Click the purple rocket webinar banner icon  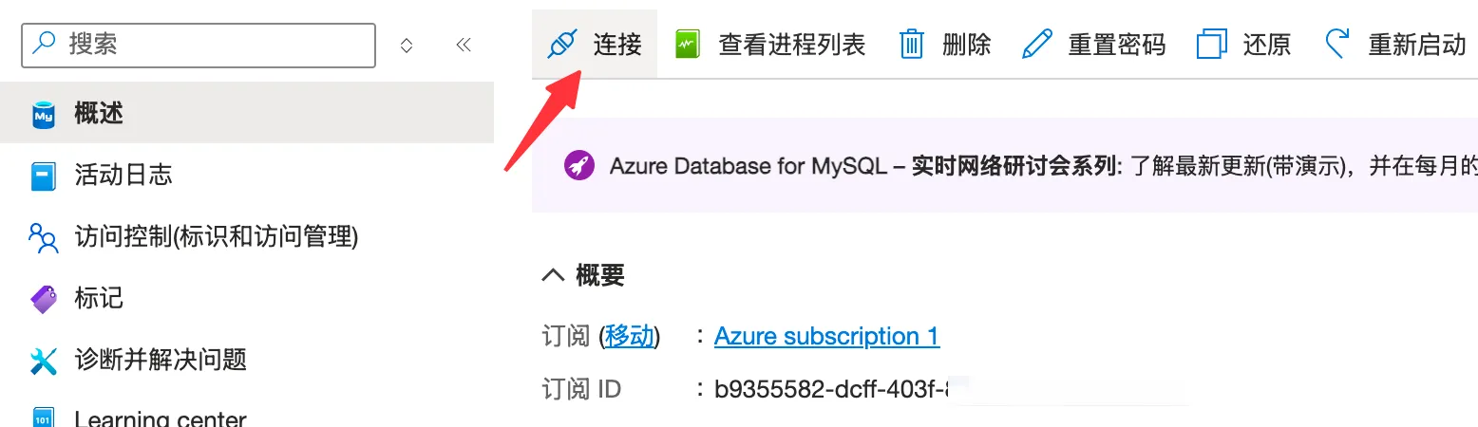(578, 166)
